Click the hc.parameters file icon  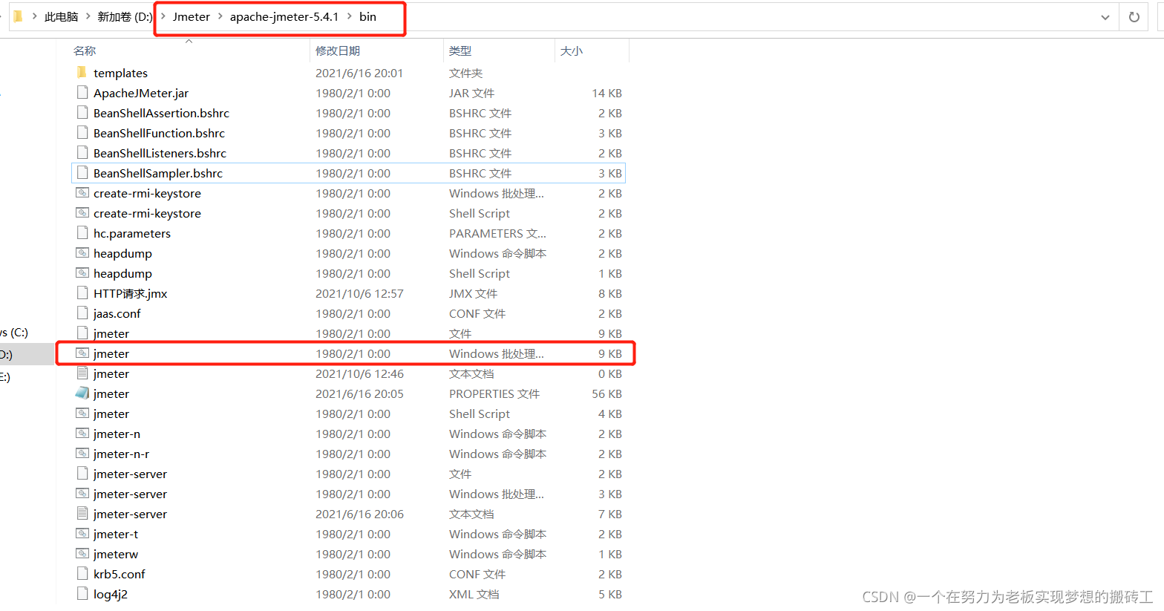point(82,233)
